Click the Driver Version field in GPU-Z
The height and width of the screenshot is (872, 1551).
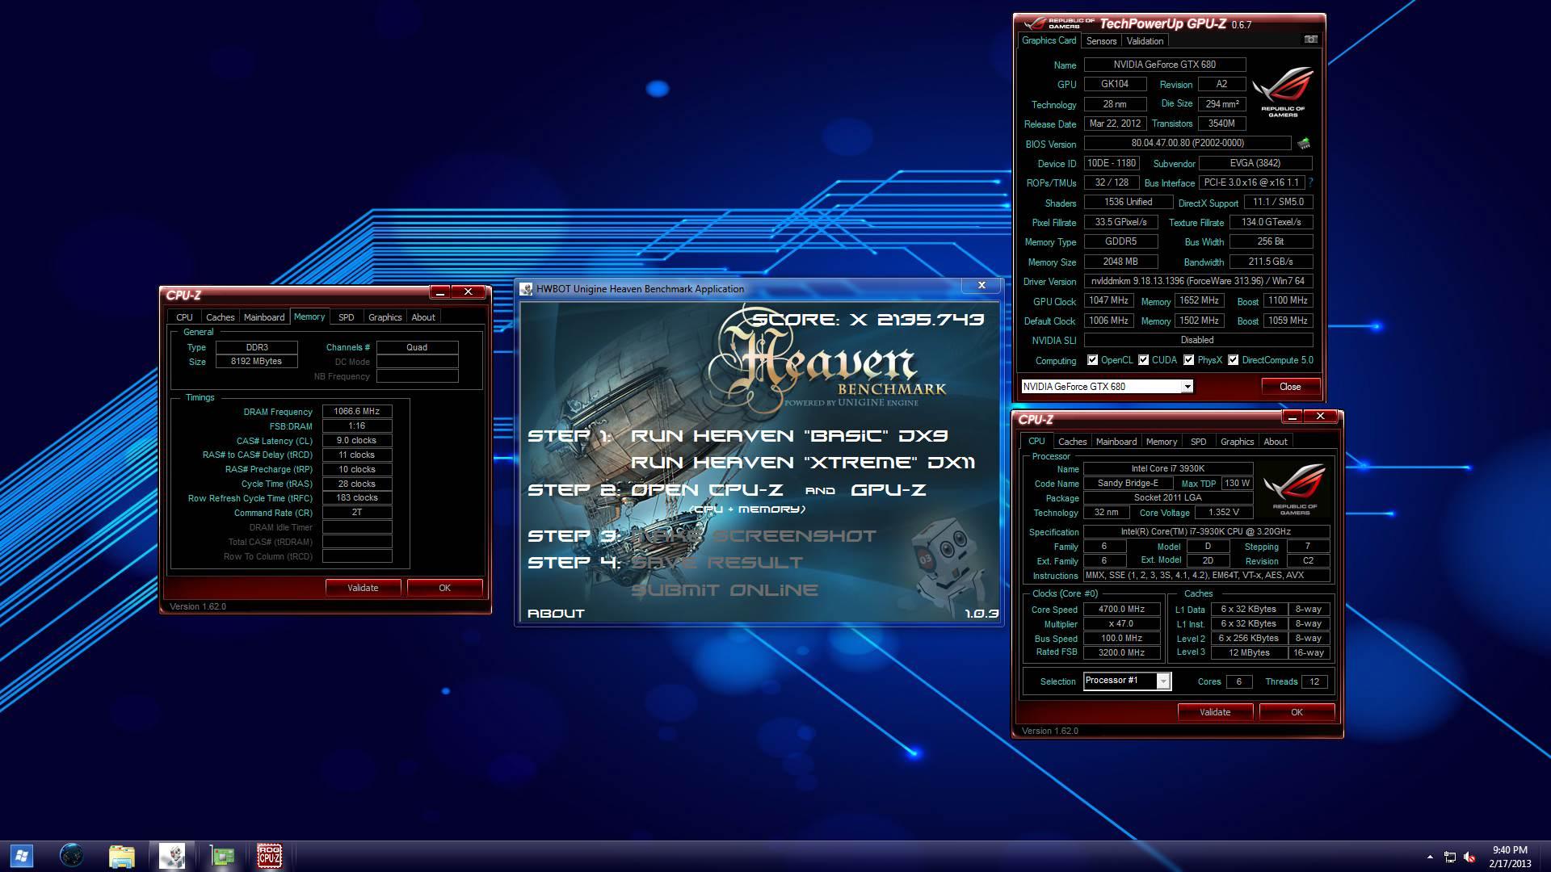(x=1198, y=281)
